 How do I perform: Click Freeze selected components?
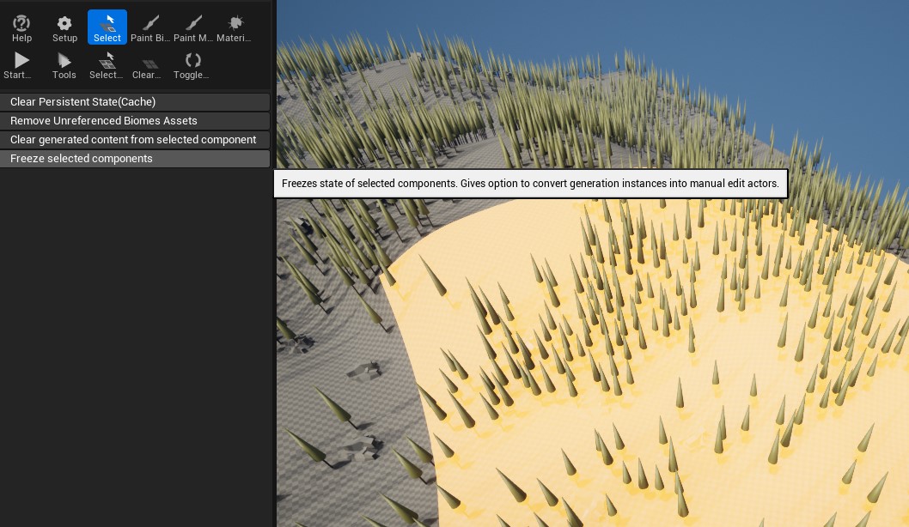[135, 159]
